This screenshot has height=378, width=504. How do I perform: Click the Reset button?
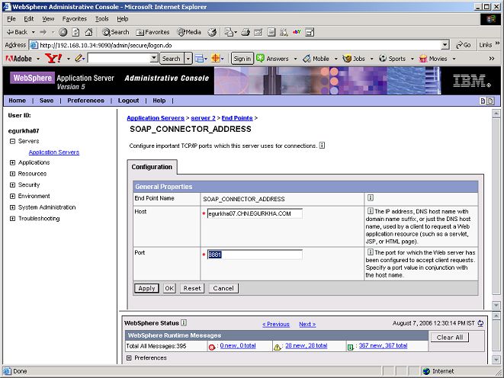192,288
